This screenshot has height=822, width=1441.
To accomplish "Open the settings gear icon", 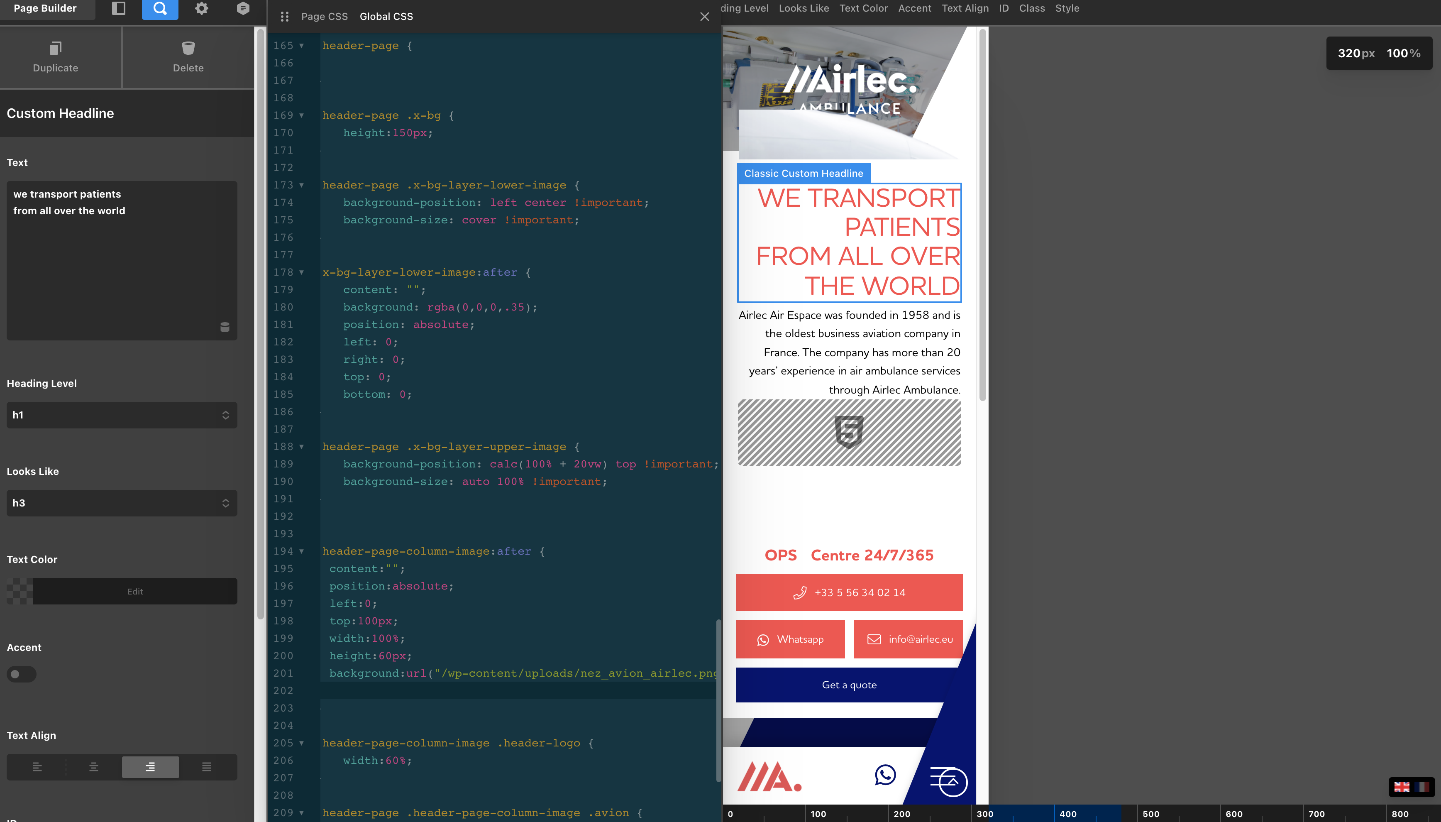I will (x=201, y=8).
